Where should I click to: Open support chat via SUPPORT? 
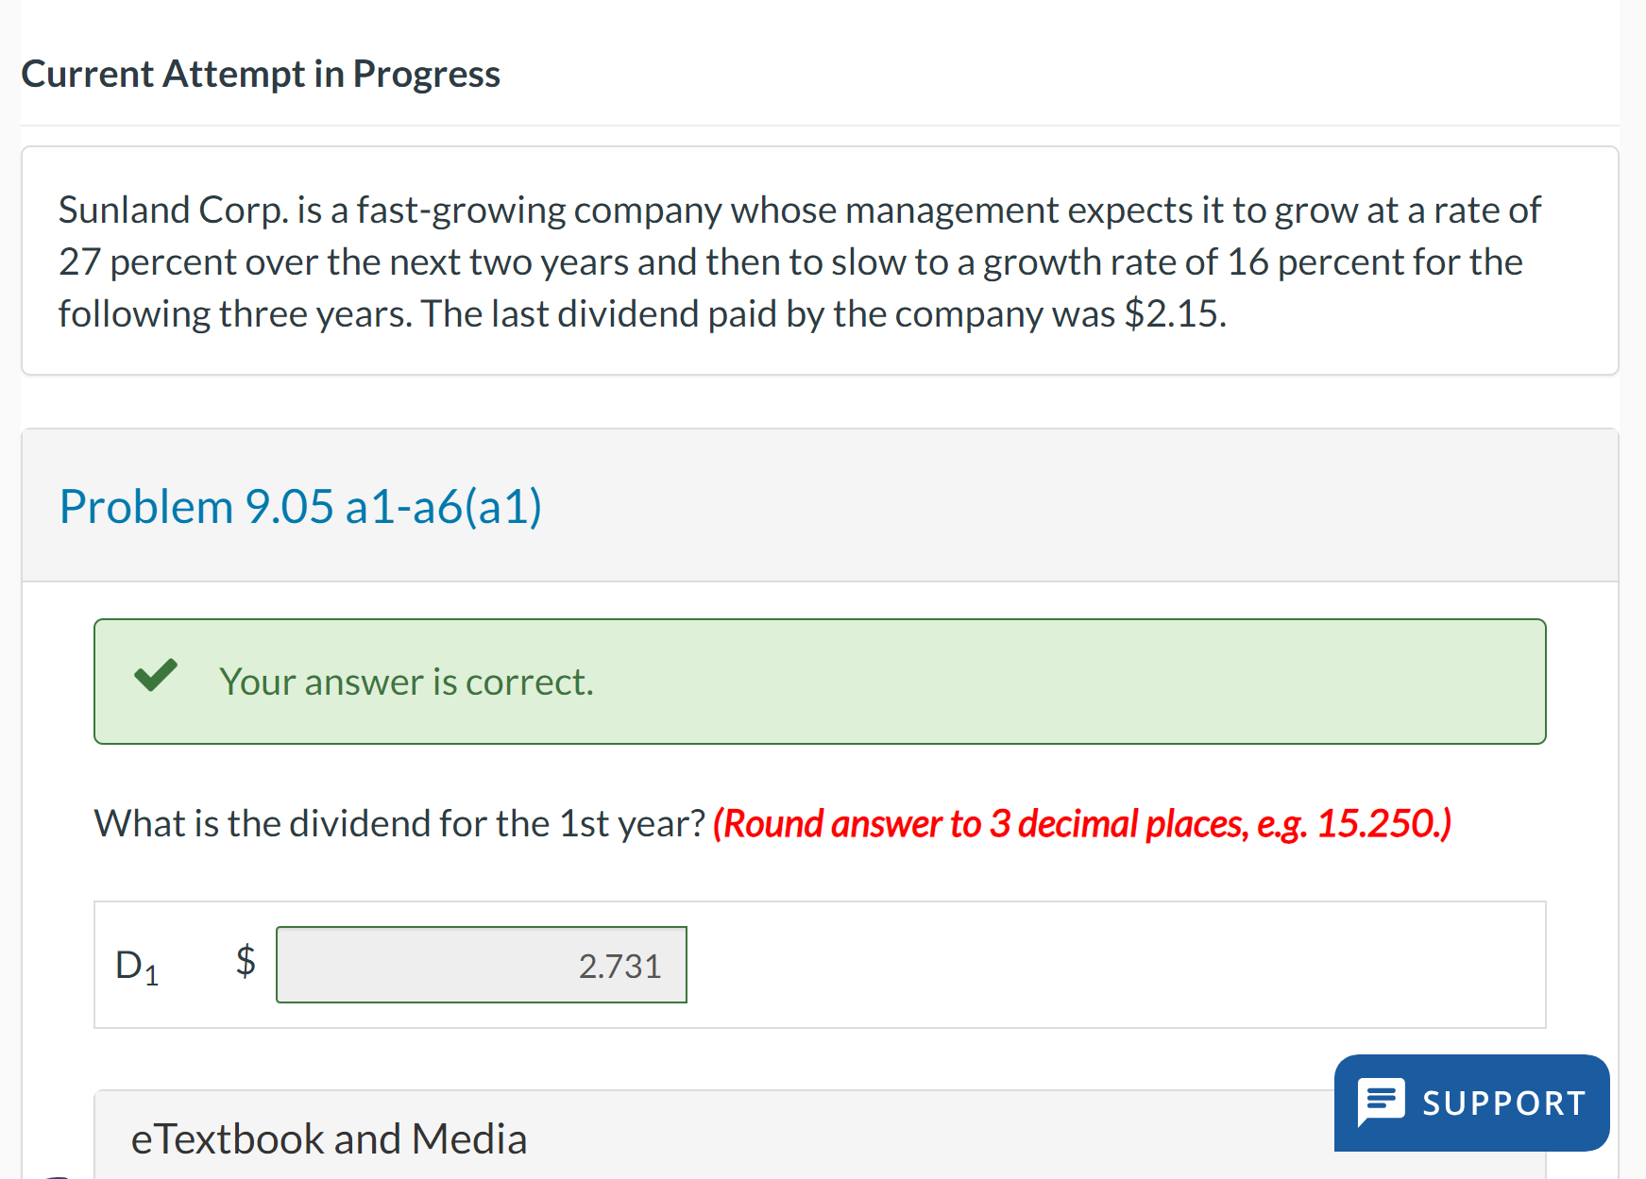pos(1470,1102)
